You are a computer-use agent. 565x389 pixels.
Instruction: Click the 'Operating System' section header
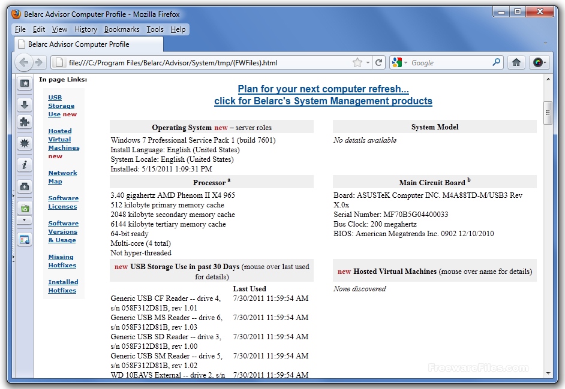click(212, 128)
